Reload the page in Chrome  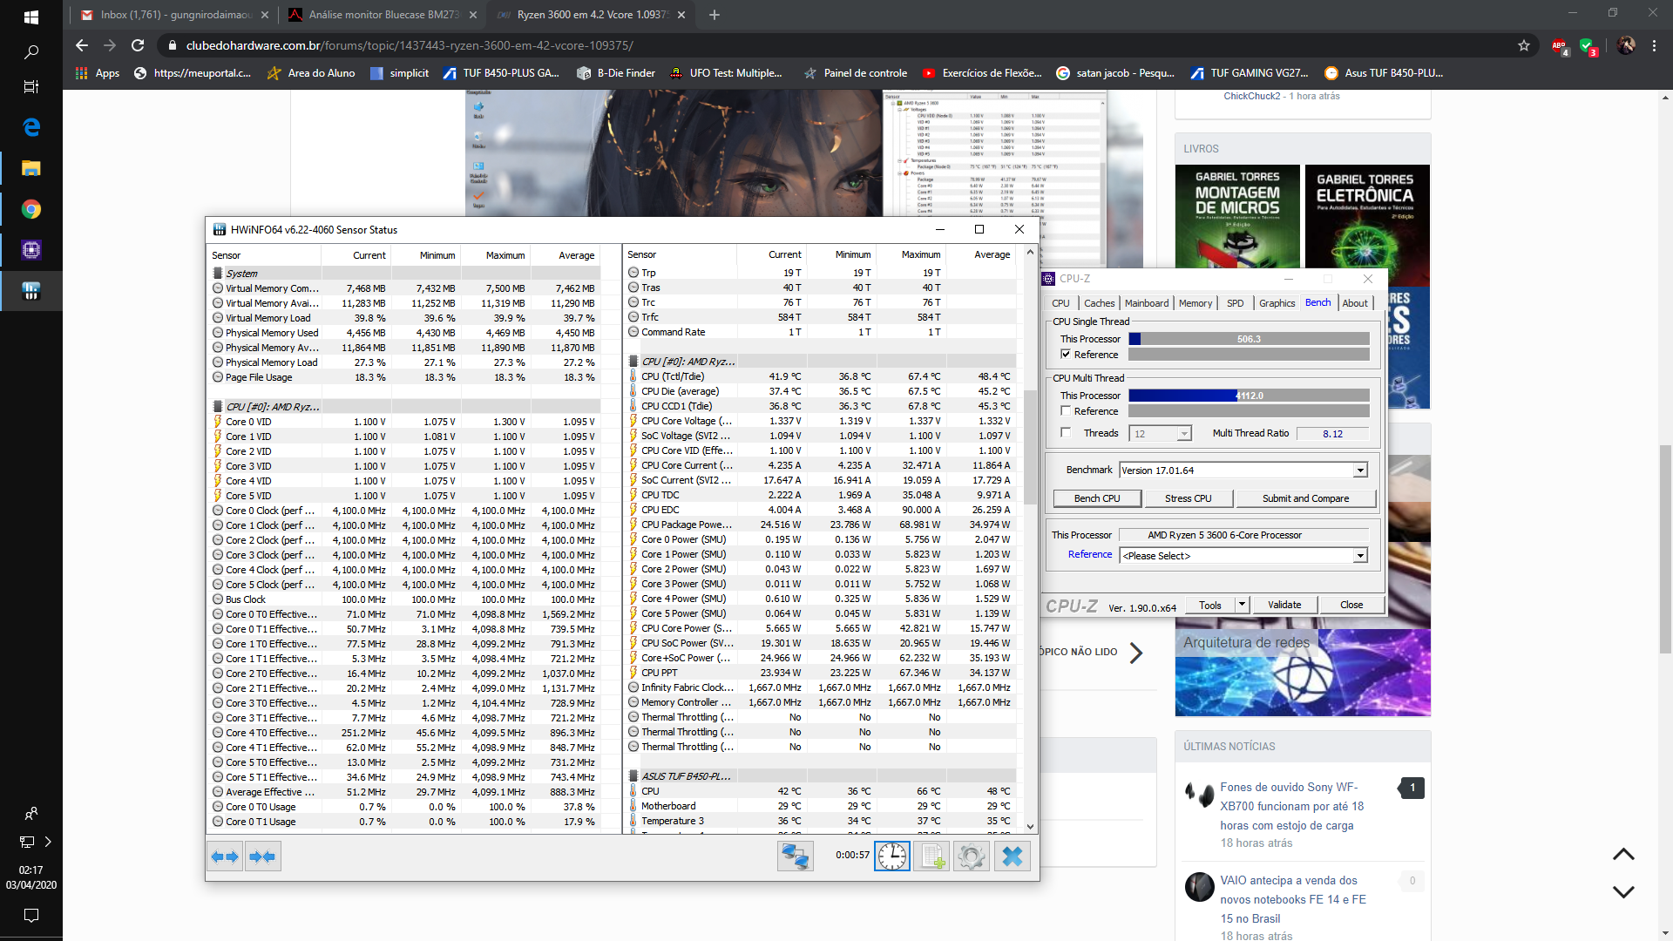(x=138, y=45)
